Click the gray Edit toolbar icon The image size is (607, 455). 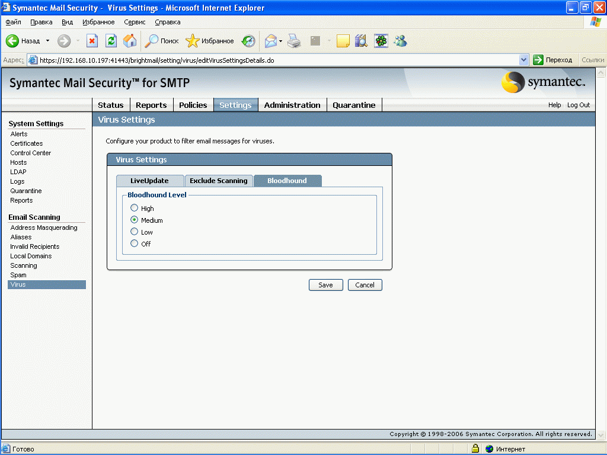(x=315, y=41)
